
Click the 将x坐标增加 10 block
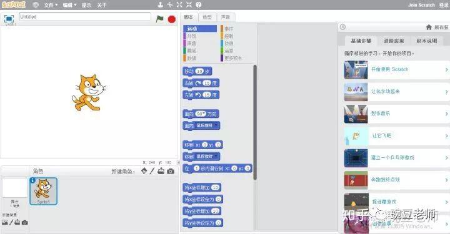pos(202,187)
